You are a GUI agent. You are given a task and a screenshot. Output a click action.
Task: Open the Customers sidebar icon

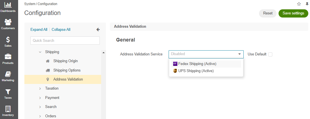tap(8, 22)
